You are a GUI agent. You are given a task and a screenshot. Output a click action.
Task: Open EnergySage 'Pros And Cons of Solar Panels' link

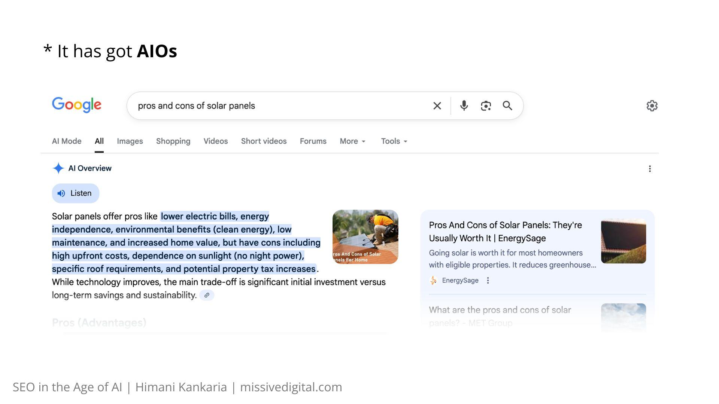tap(505, 232)
